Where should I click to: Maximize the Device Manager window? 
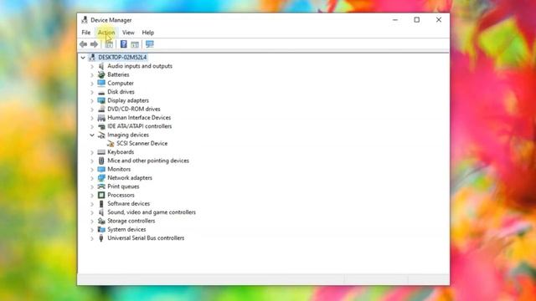(x=417, y=20)
